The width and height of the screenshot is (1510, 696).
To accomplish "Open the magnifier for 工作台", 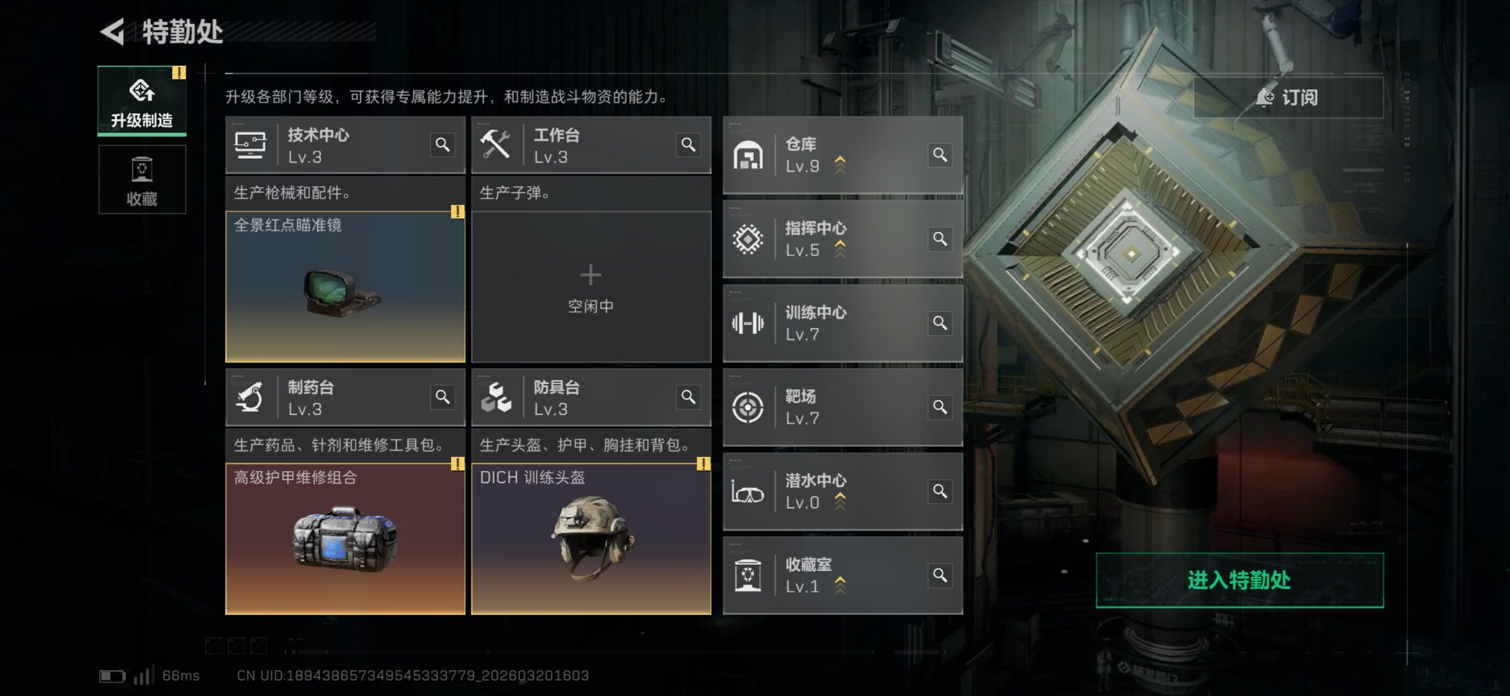I will [688, 145].
